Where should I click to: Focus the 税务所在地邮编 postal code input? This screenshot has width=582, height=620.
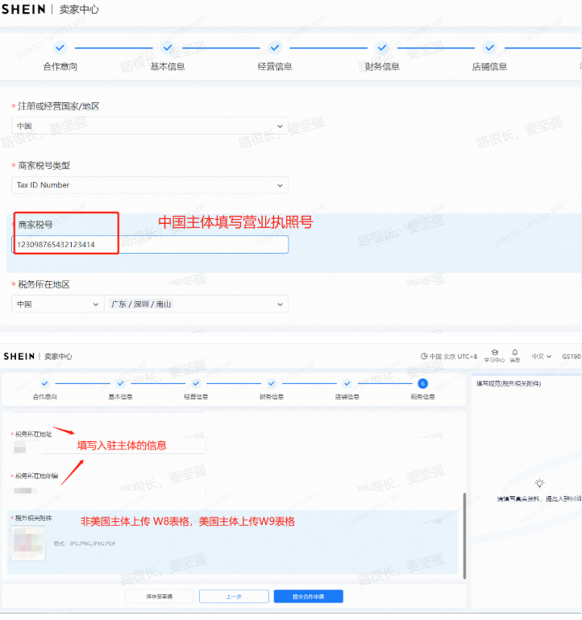[x=108, y=490]
